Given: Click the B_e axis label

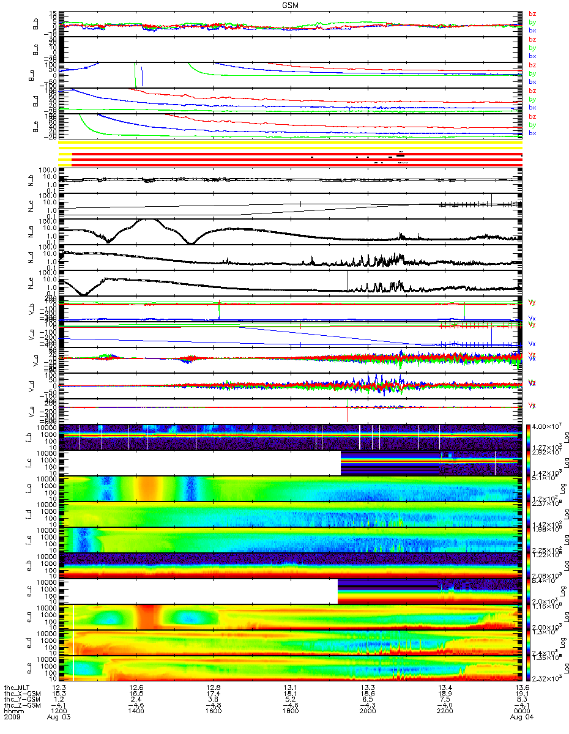Looking at the screenshot, I should 36,127.
